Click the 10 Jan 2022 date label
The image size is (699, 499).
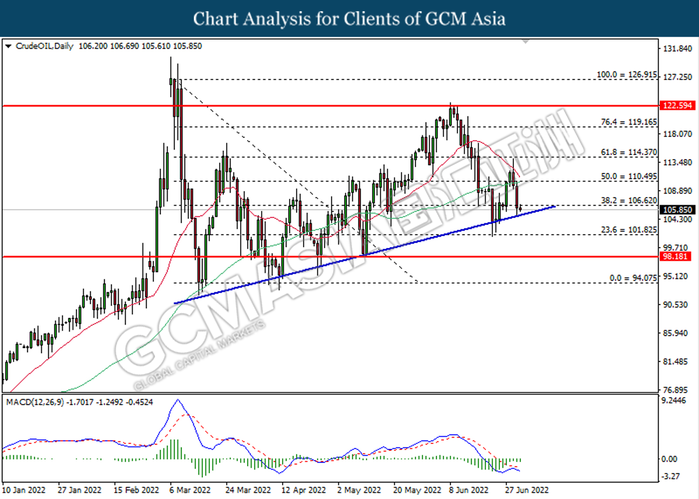click(x=24, y=490)
